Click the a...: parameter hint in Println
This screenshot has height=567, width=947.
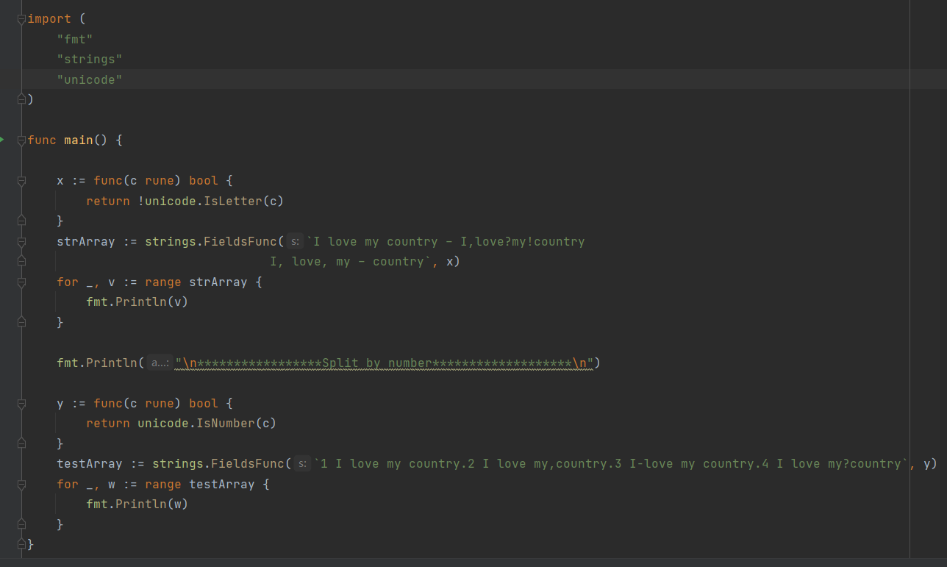click(x=159, y=363)
